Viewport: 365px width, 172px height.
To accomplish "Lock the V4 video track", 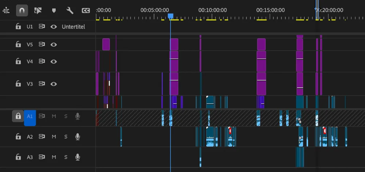I will tap(18, 61).
